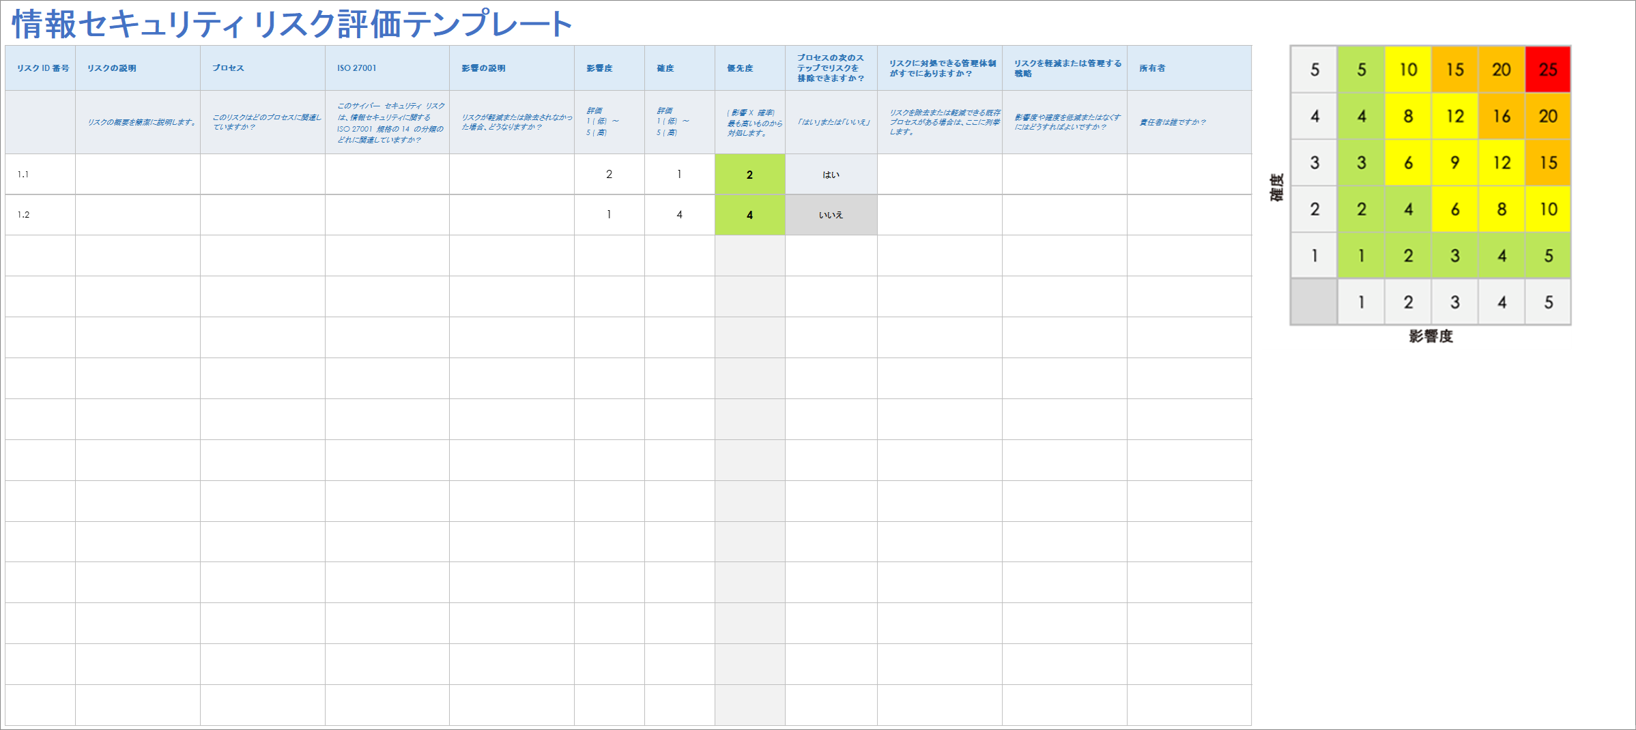Select 影響度 value 2 in row 1.1
This screenshot has width=1636, height=730.
pyautogui.click(x=609, y=174)
